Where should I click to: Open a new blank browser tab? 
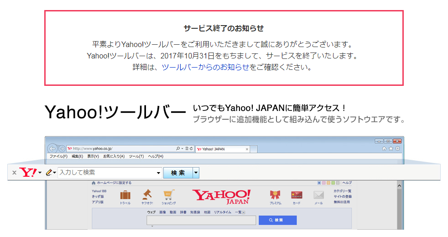tap(254, 149)
